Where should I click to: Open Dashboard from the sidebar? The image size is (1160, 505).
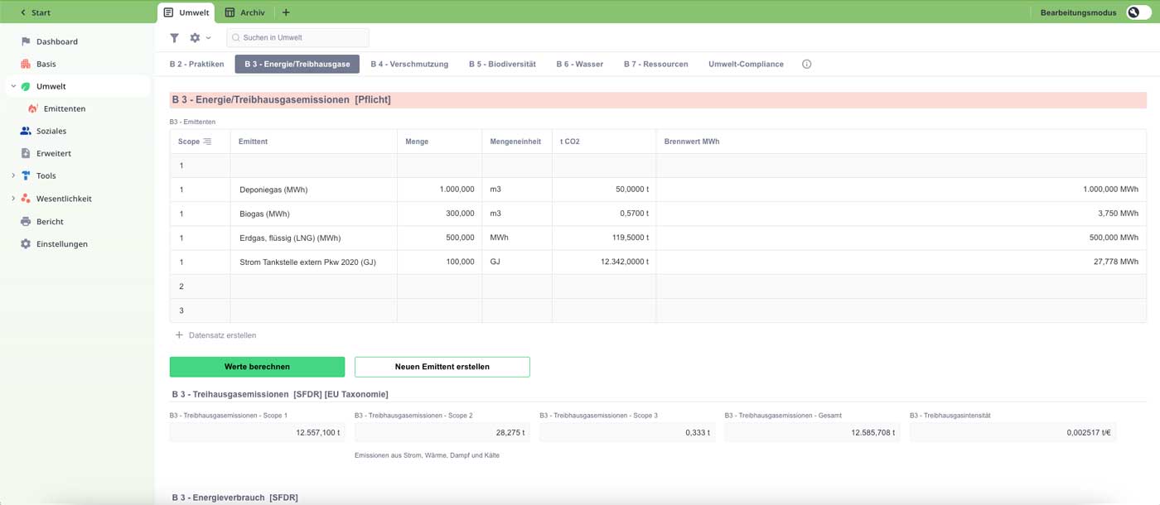pyautogui.click(x=56, y=41)
